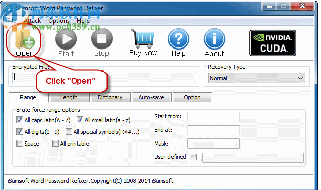Image resolution: width=321 pixels, height=190 pixels.
Task: Open Help from the toolbar
Action: coord(179,42)
